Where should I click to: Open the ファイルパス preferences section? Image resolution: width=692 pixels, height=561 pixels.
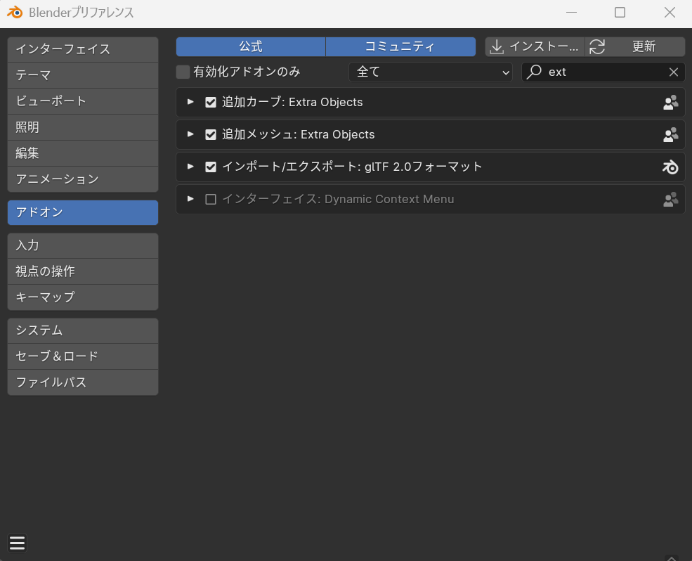tap(83, 383)
